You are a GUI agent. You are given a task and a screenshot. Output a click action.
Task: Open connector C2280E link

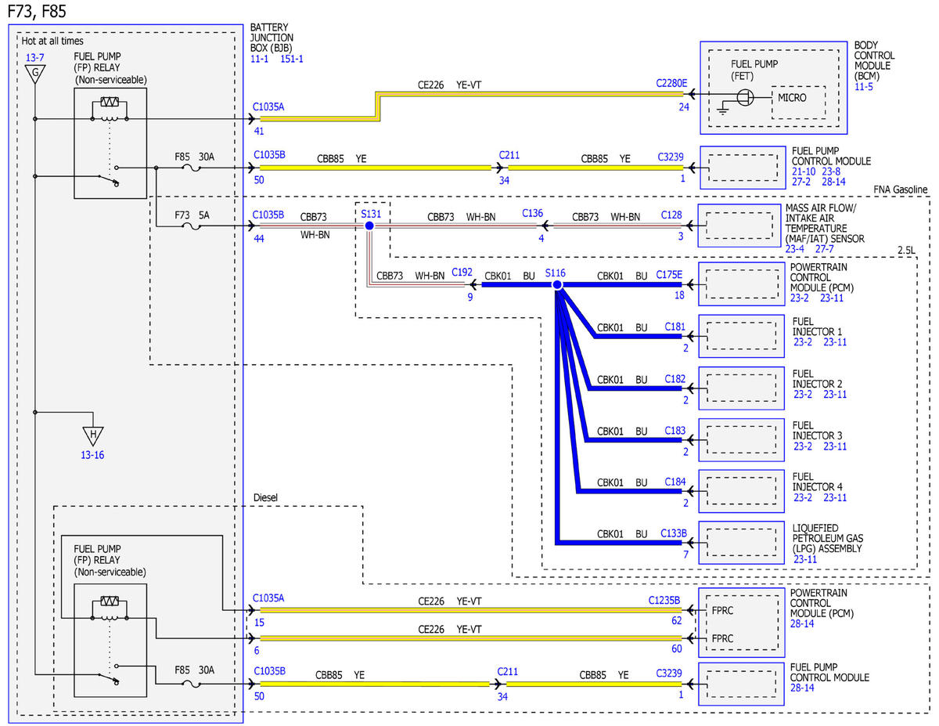671,82
